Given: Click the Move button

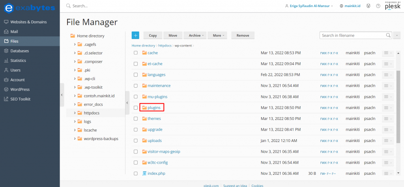Looking at the screenshot, I should [x=173, y=36].
